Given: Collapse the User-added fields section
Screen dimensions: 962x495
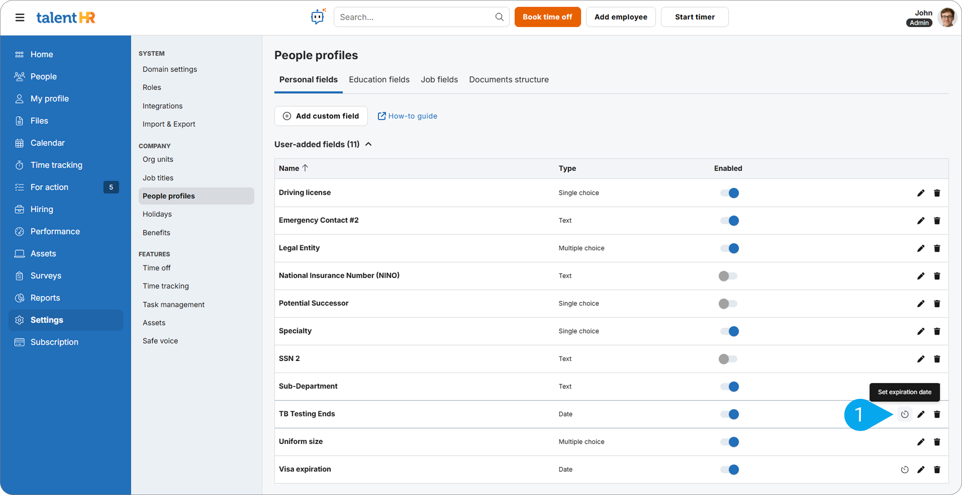Looking at the screenshot, I should (368, 144).
